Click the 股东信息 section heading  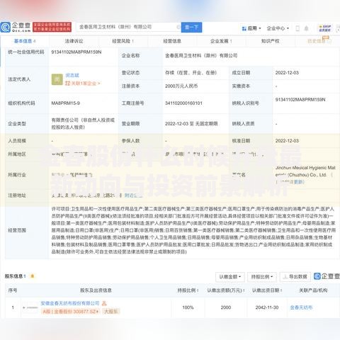(13, 276)
